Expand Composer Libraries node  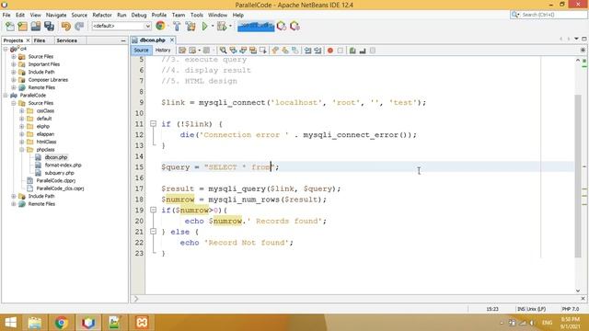tap(14, 80)
